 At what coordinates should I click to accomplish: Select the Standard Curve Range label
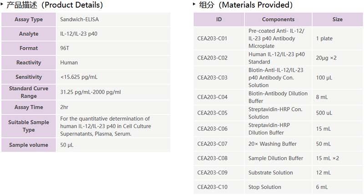[x=29, y=92]
